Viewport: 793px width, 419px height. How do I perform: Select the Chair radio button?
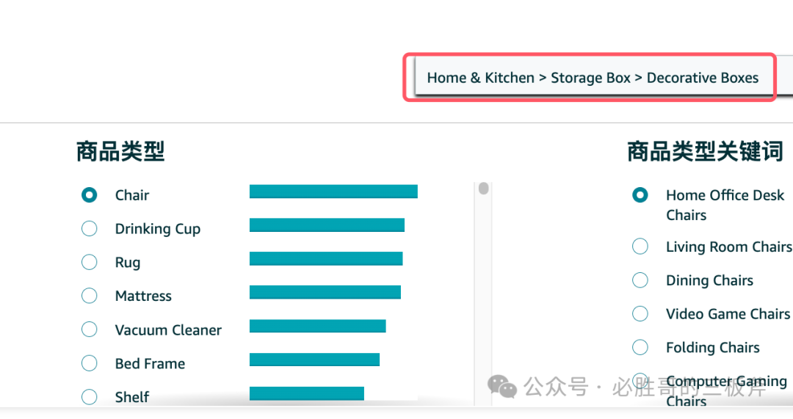(90, 195)
